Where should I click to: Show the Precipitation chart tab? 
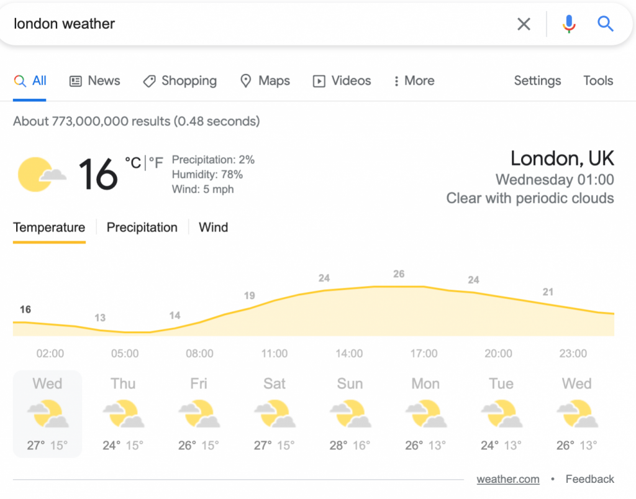point(142,227)
